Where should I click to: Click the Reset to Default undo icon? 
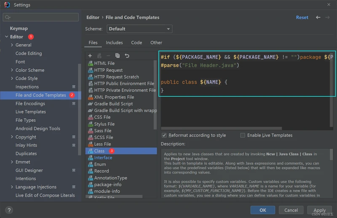[x=127, y=55]
